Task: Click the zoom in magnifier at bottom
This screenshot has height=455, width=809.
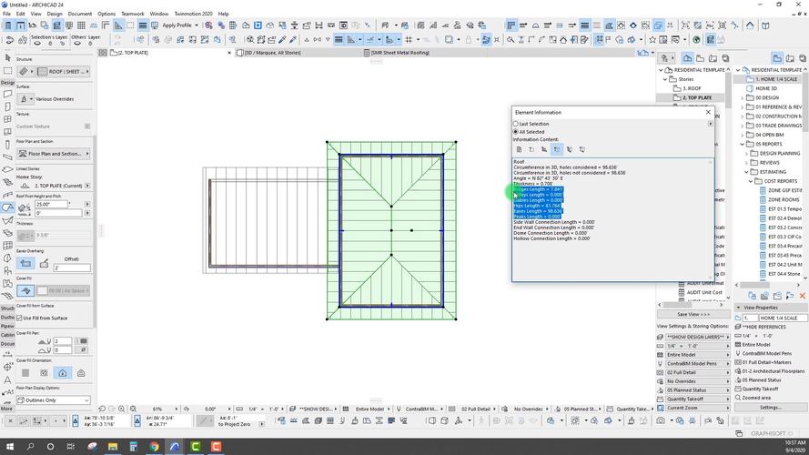Action: 121,409
